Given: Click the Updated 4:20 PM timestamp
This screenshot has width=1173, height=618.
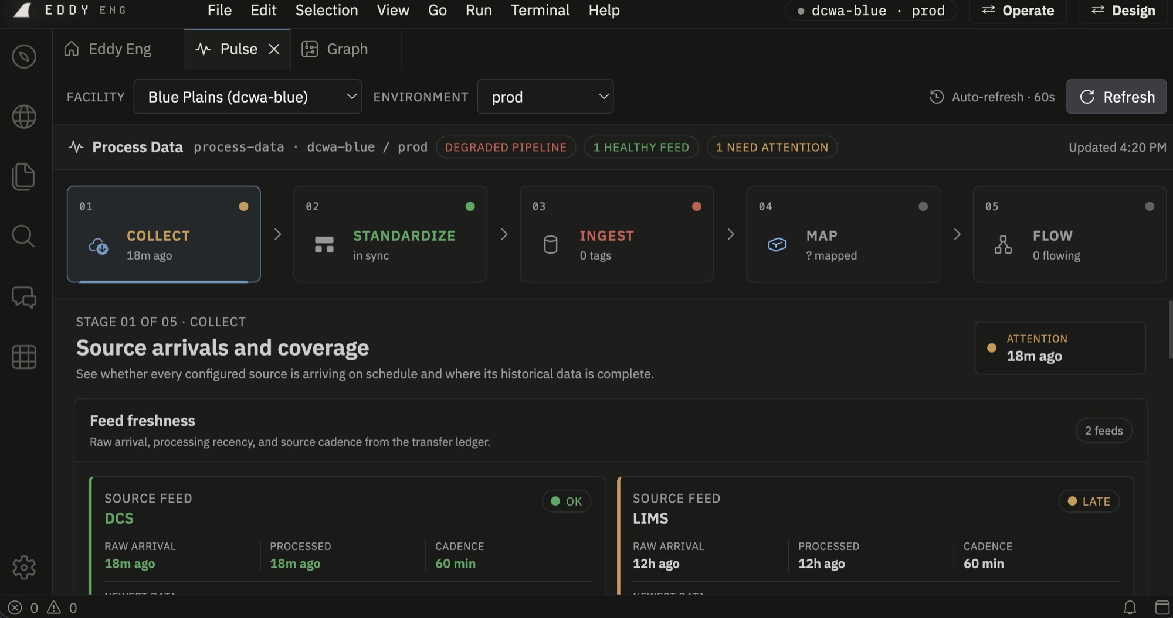Looking at the screenshot, I should 1117,147.
